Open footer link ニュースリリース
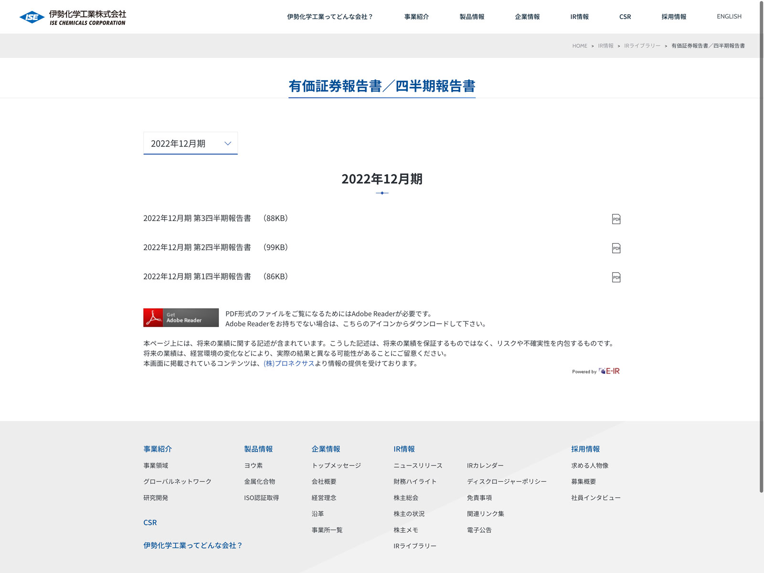The image size is (764, 573). (418, 466)
